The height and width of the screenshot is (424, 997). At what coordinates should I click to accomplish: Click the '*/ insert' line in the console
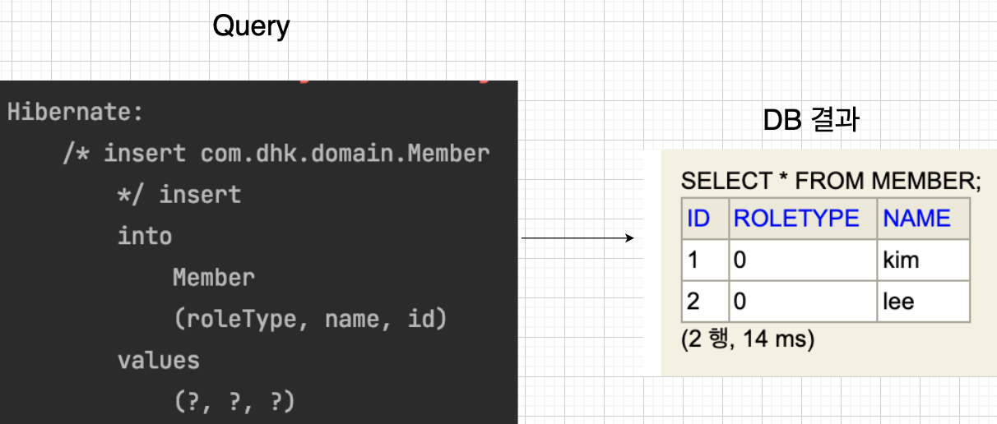click(179, 195)
